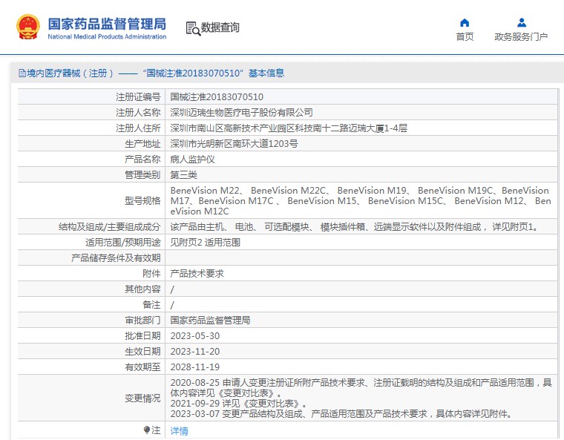
Task: Click the national emblem logo
Action: tap(27, 27)
